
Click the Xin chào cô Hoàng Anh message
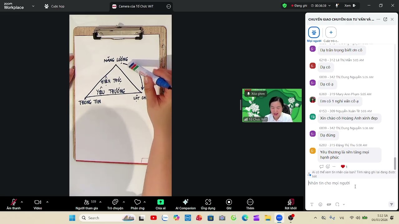349,118
